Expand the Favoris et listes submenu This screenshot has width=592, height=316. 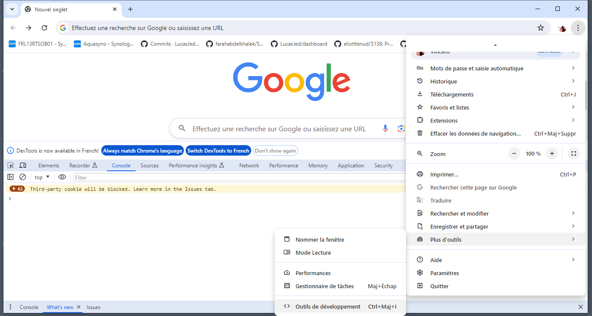coord(496,107)
